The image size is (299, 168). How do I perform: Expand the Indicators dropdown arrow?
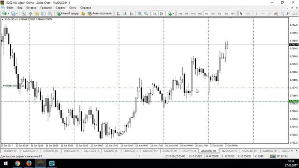pos(173,14)
